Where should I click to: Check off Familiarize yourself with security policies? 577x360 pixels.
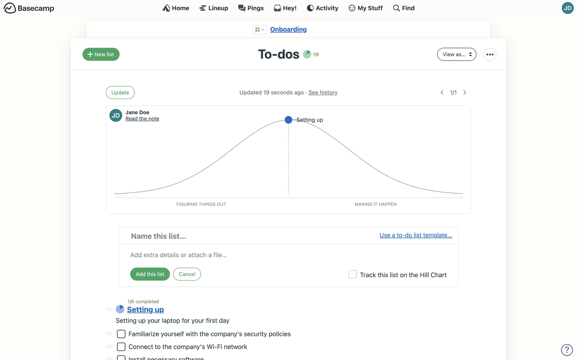[x=121, y=334]
